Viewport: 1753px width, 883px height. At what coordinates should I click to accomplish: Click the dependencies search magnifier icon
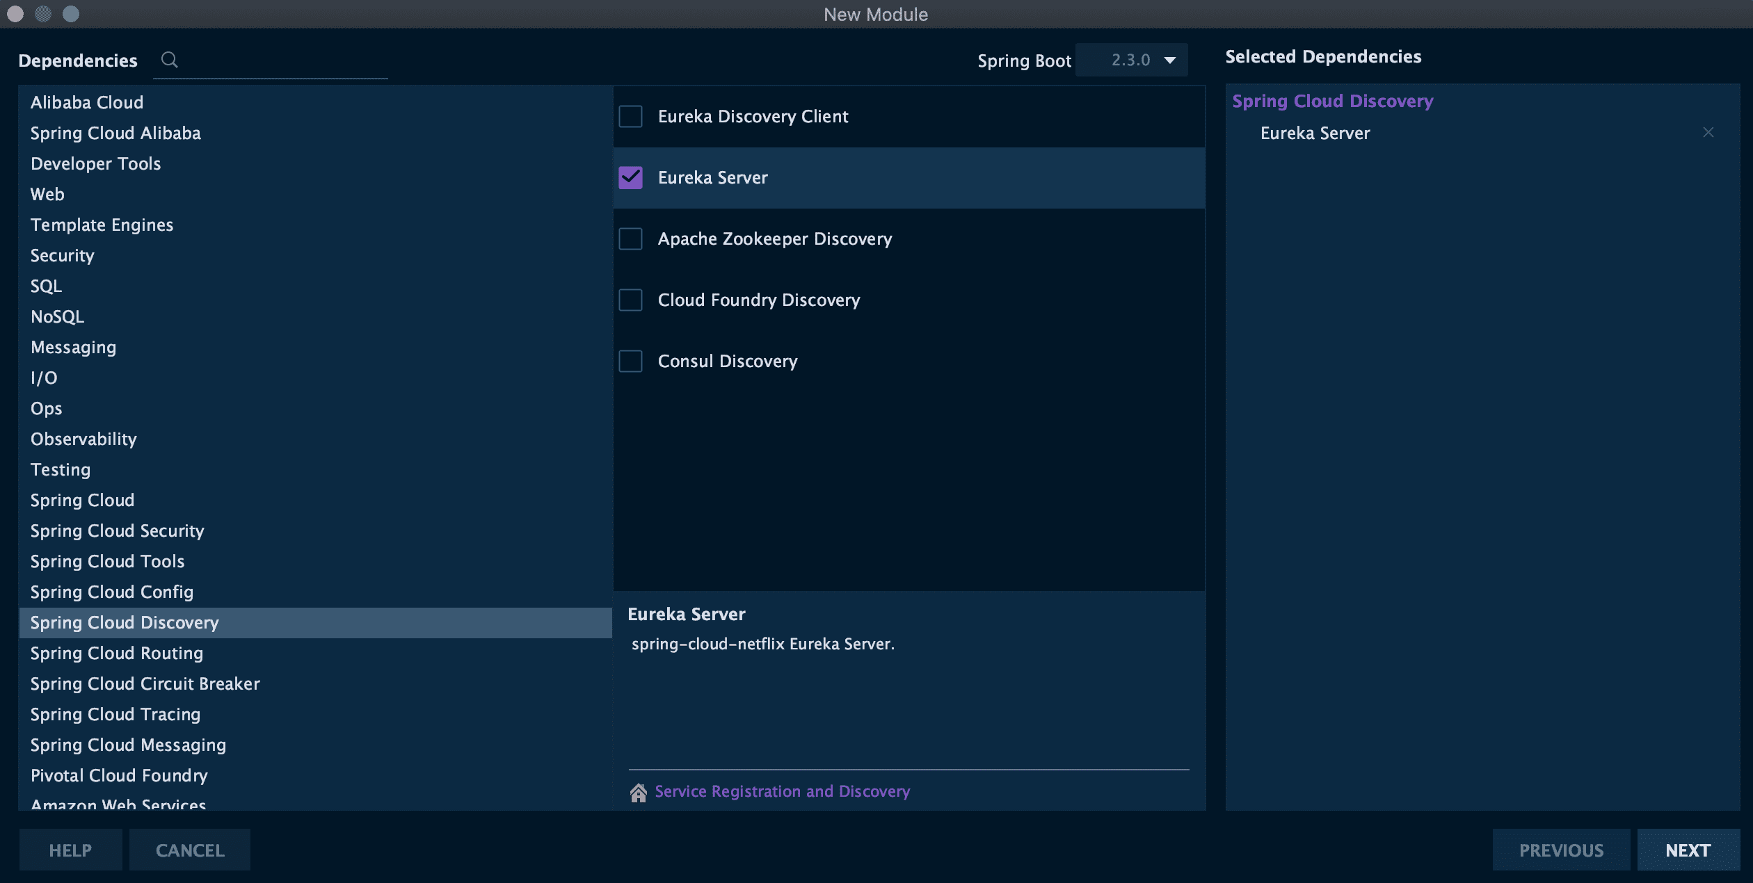[x=169, y=60]
